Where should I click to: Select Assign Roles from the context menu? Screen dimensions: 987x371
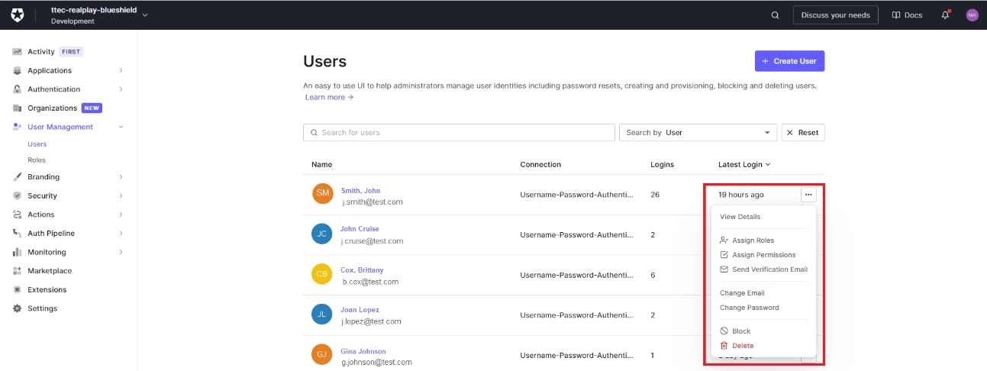coord(753,240)
